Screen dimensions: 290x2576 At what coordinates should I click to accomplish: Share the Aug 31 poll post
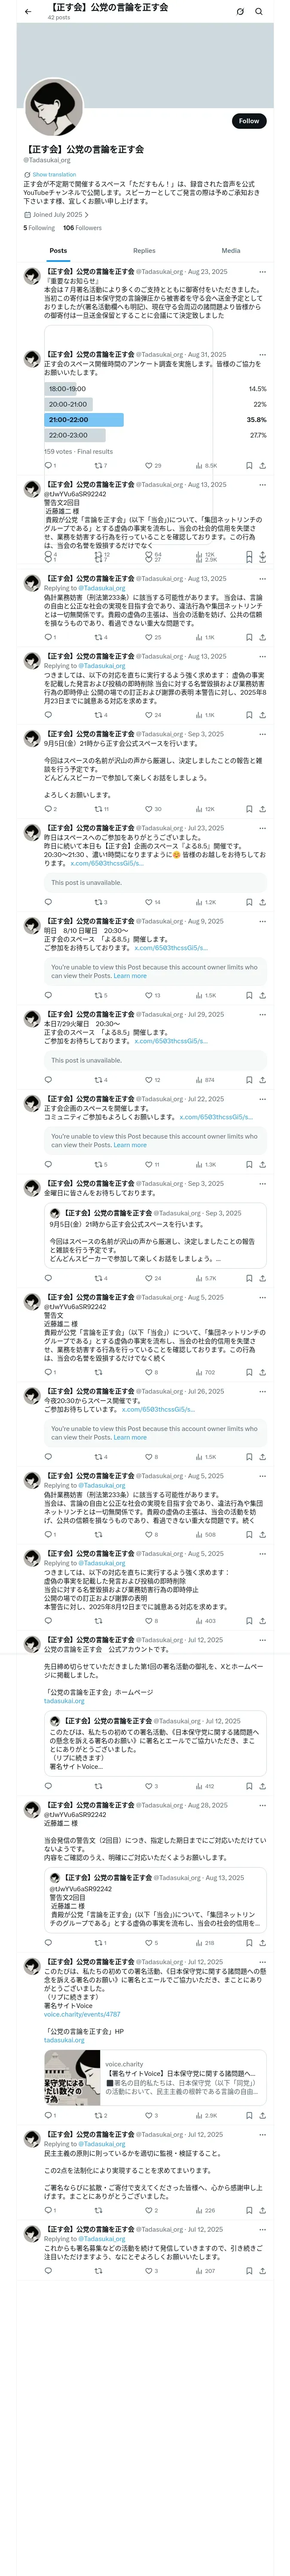(x=262, y=465)
